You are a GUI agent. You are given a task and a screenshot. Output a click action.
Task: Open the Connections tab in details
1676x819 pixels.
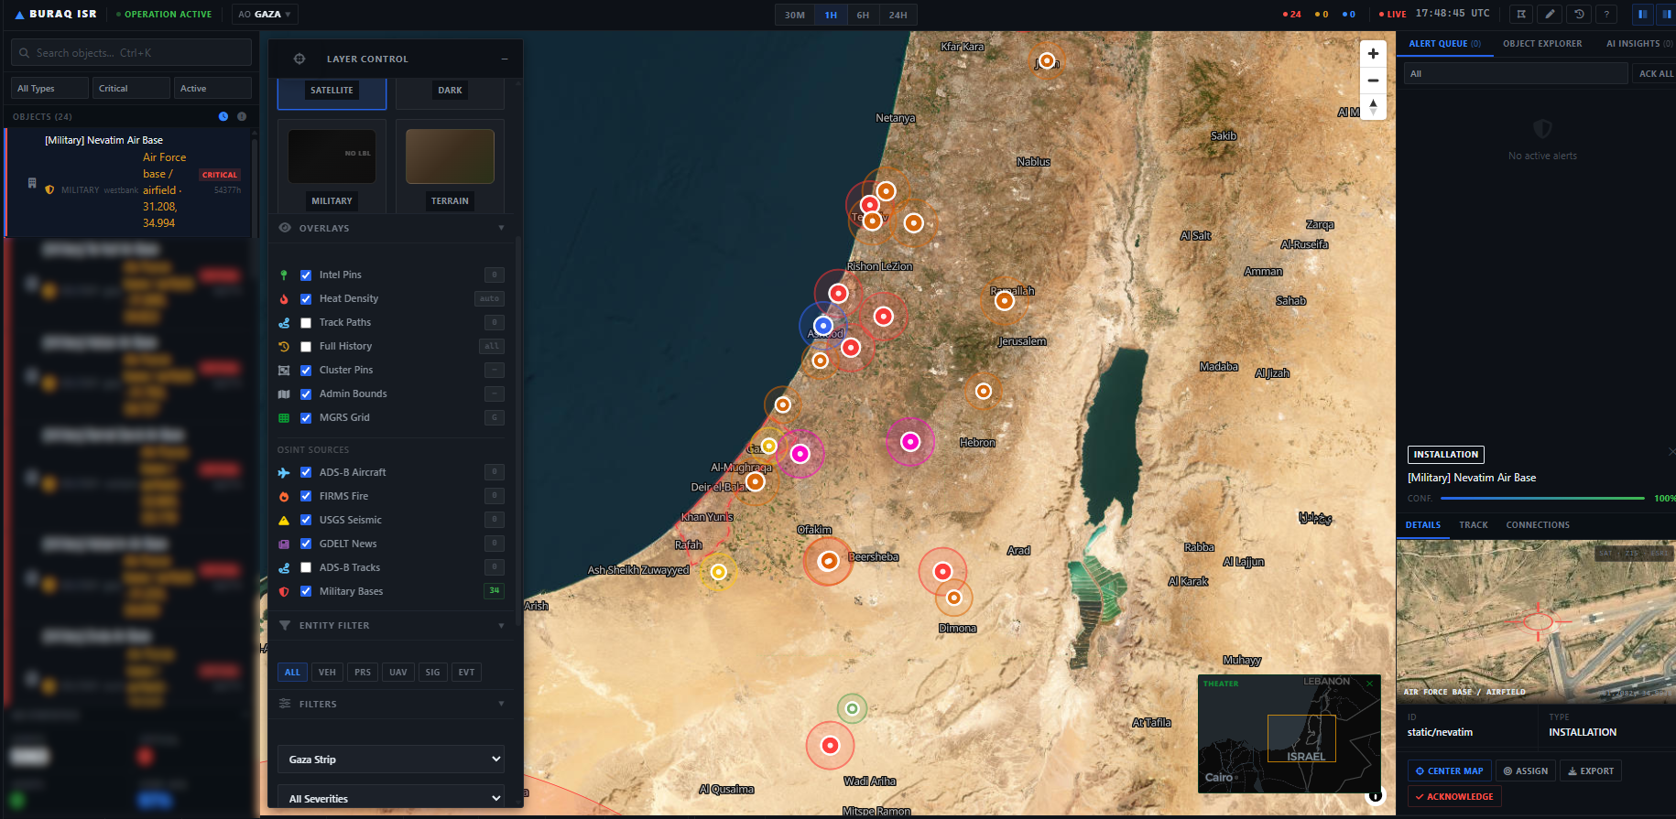click(x=1538, y=525)
